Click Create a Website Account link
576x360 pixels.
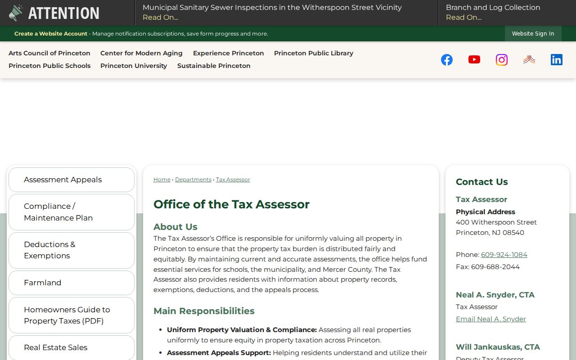pos(51,34)
